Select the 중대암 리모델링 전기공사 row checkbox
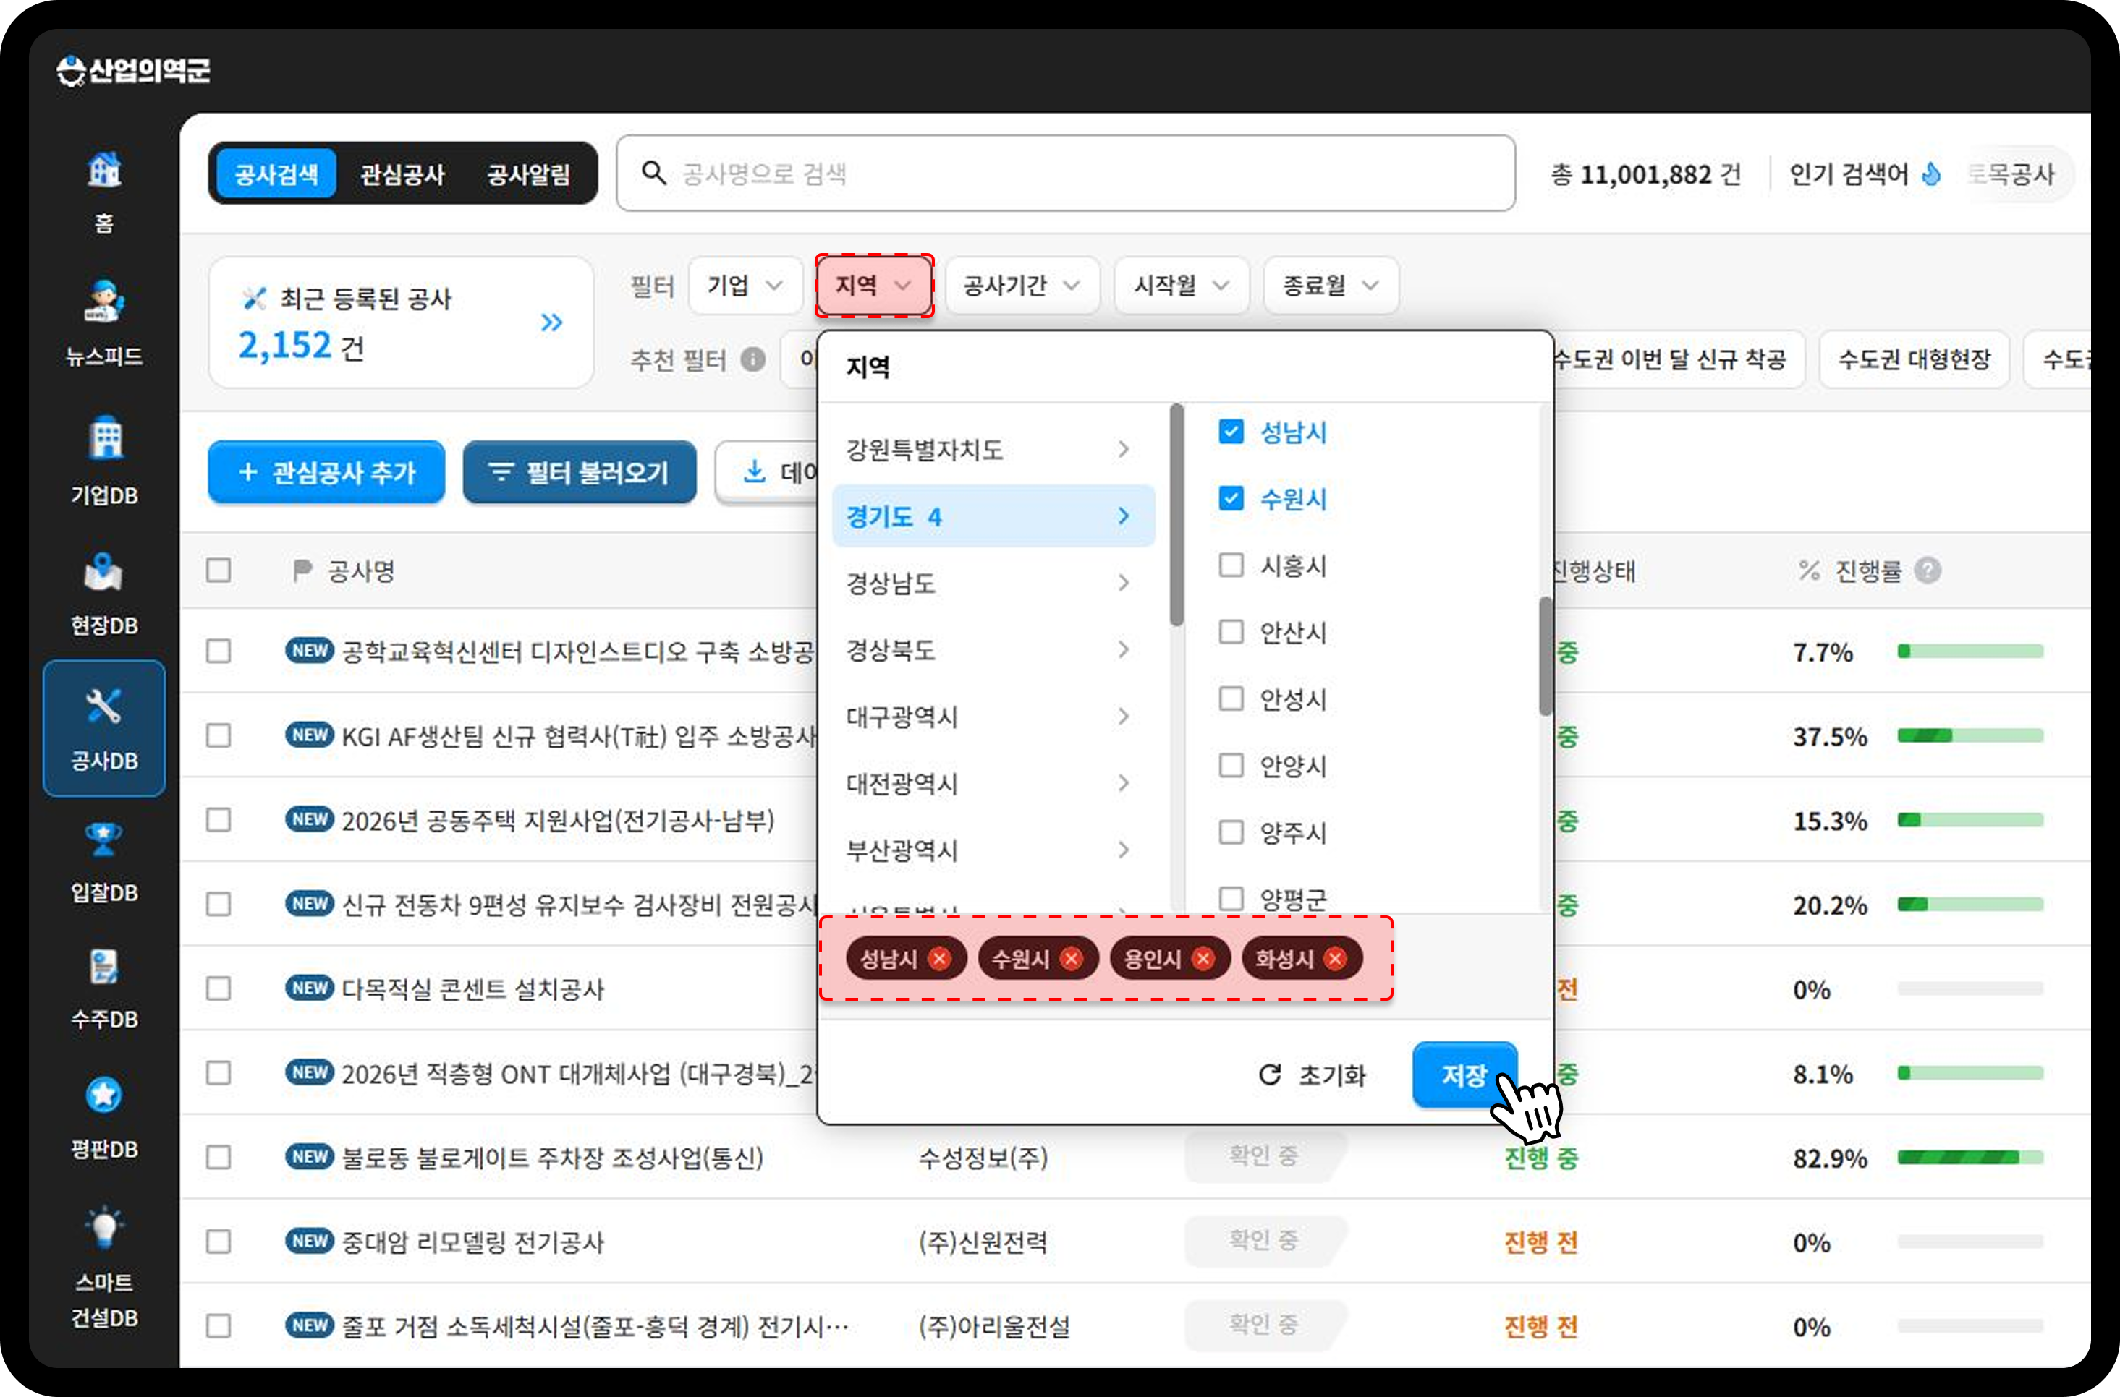 219,1241
